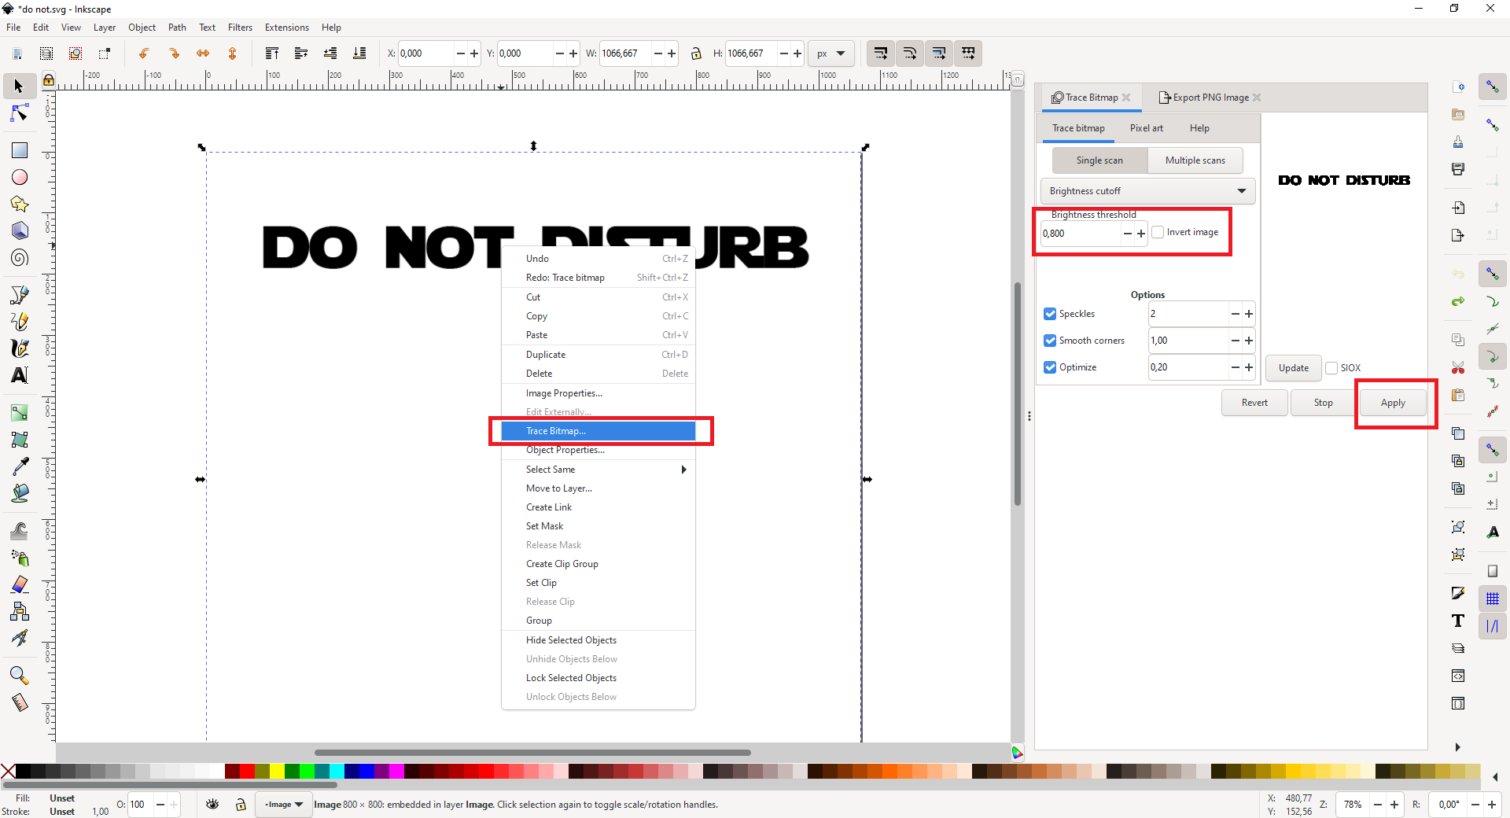Select the Gradient tool

pyautogui.click(x=19, y=412)
